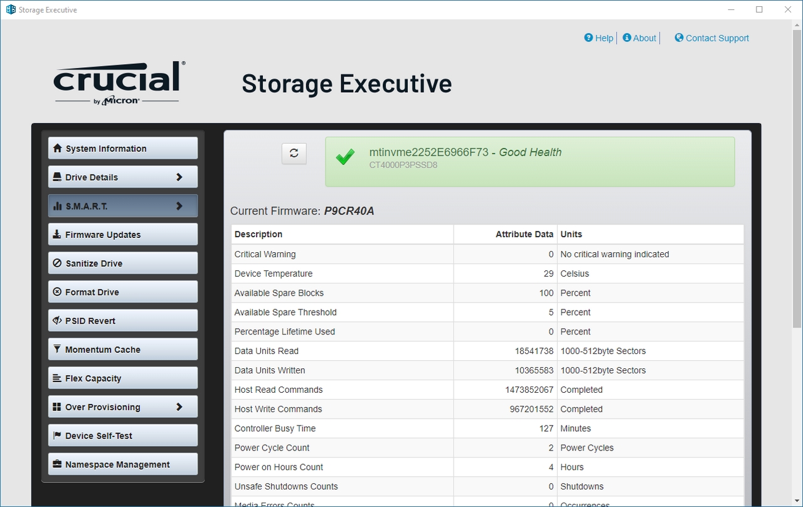Click Host Write Commands value 967201552
This screenshot has width=803, height=507.
[531, 409]
